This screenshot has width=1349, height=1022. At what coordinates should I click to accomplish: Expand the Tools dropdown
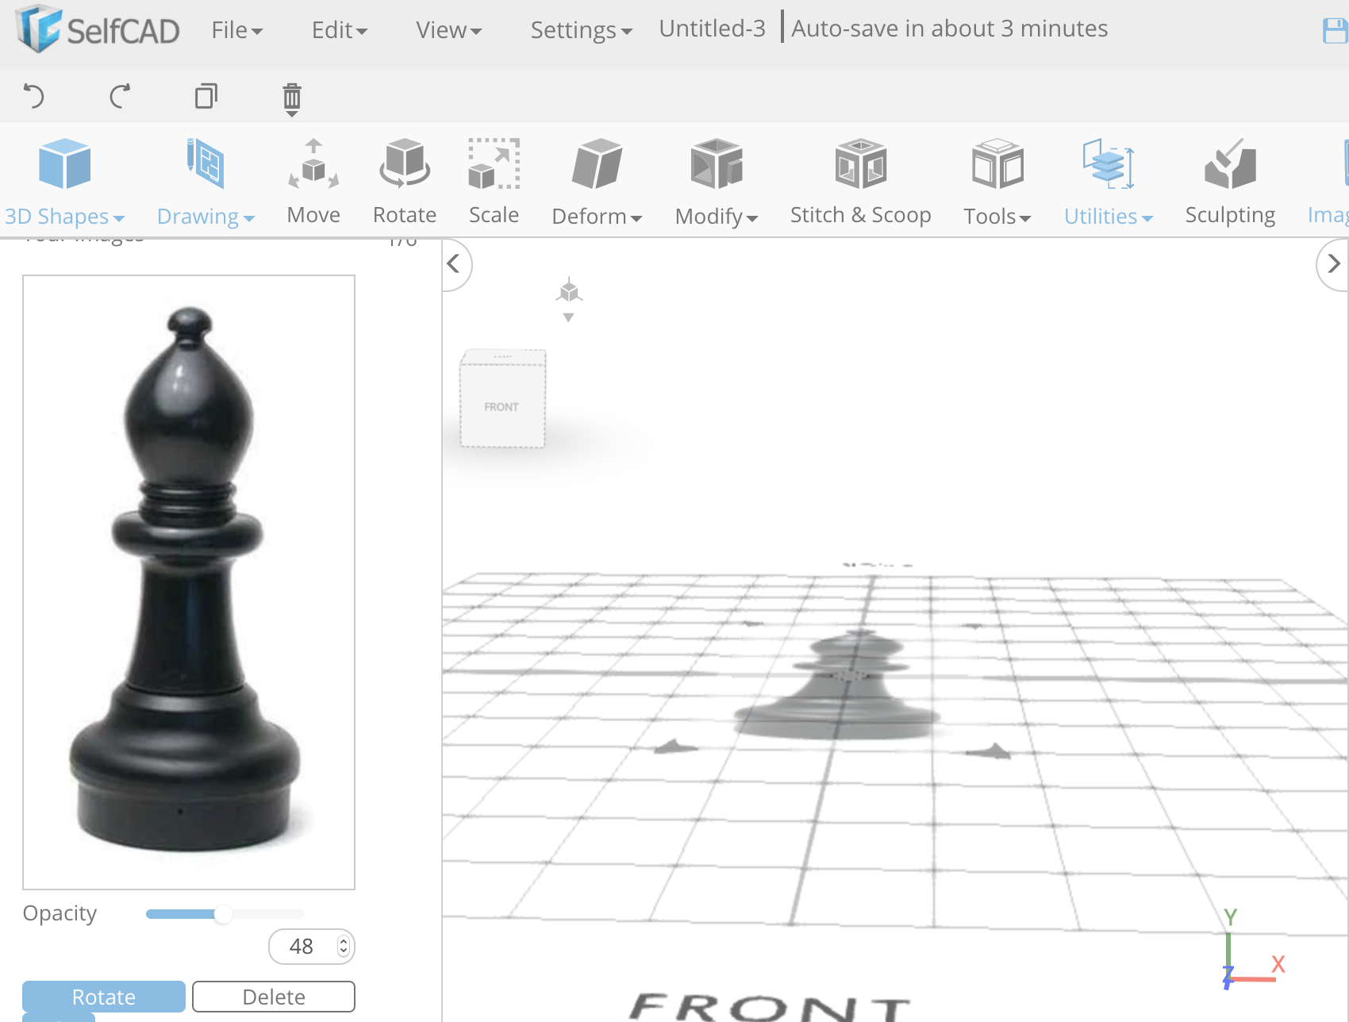click(997, 182)
